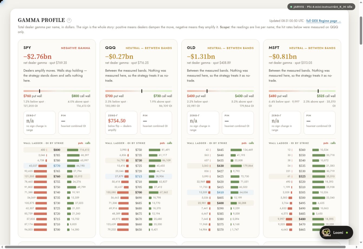
Task: Click the GLD put-to-call wall range bar
Action: (x=220, y=91)
